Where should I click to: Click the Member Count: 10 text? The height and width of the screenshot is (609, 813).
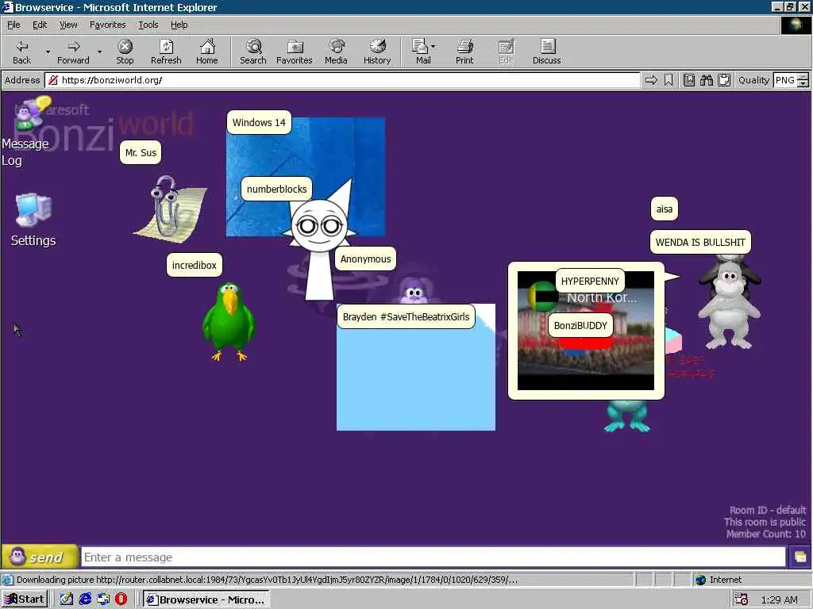[766, 534]
